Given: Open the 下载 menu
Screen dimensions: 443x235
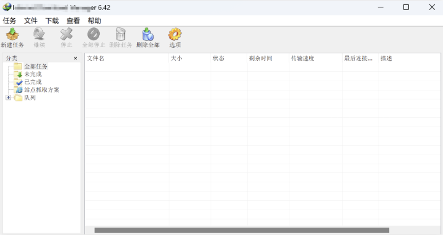Looking at the screenshot, I should (52, 20).
